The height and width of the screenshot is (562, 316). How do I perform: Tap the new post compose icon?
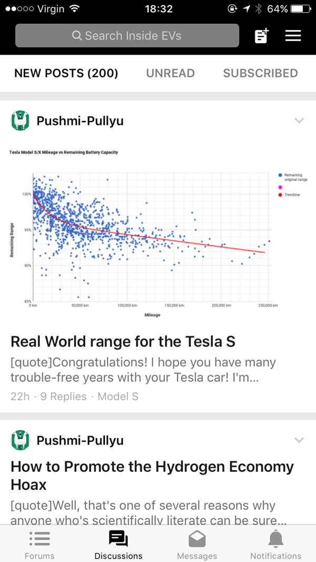tap(262, 36)
